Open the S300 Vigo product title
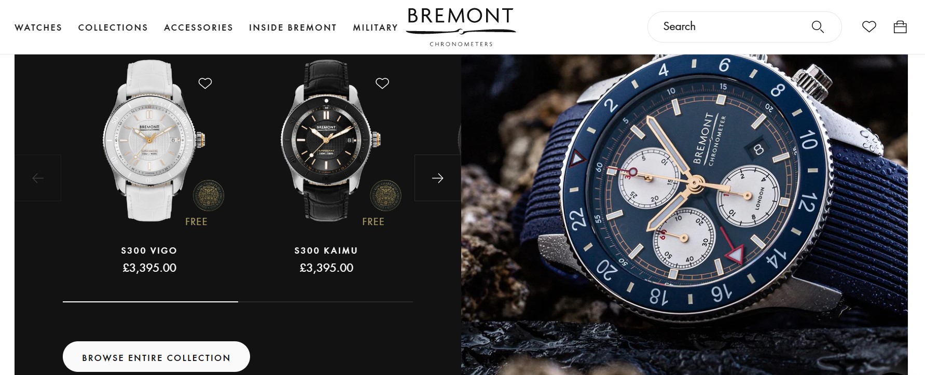Viewport: 925px width, 375px height. (x=149, y=251)
